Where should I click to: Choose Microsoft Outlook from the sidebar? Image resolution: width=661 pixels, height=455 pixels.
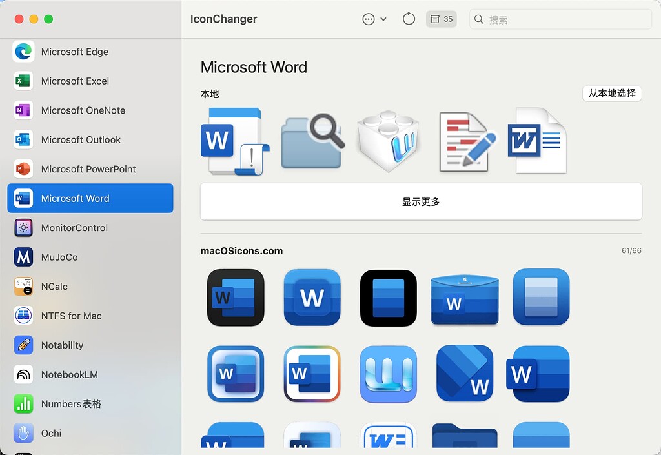(90, 139)
